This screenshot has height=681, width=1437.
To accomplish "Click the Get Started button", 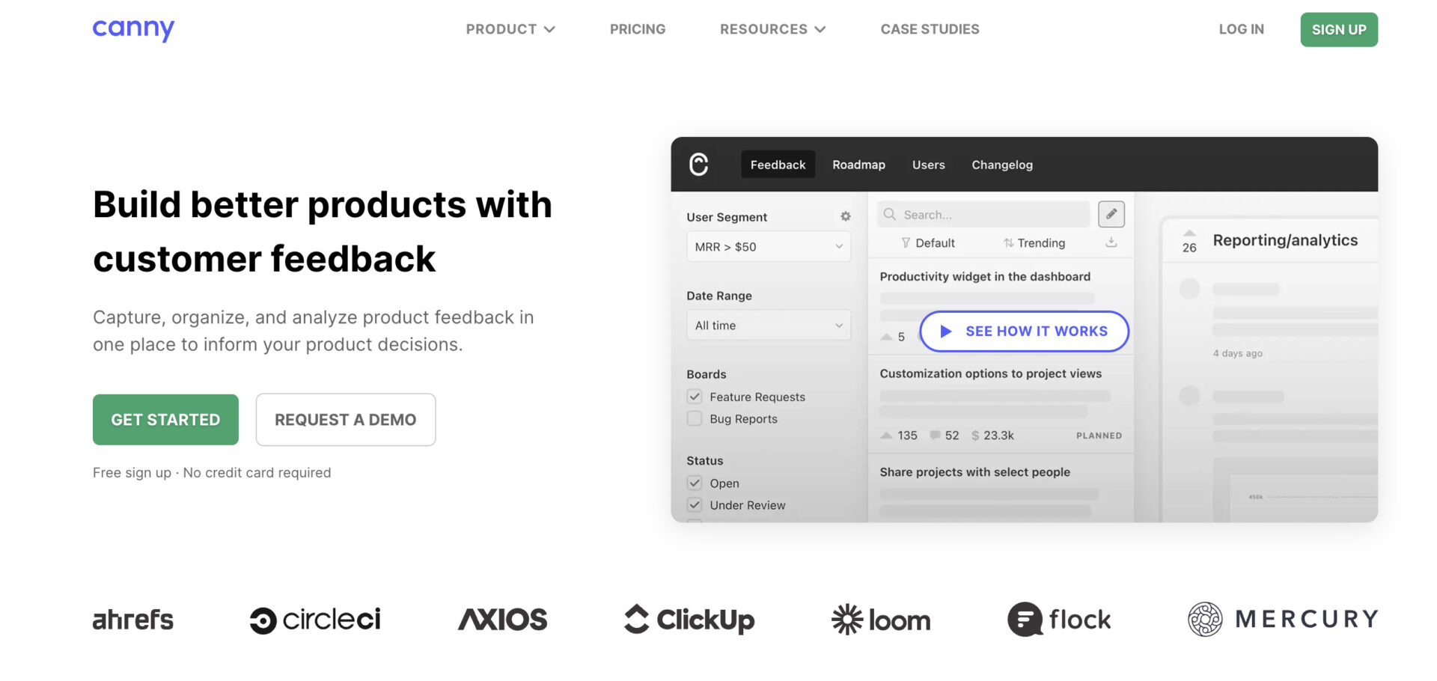I will point(165,419).
